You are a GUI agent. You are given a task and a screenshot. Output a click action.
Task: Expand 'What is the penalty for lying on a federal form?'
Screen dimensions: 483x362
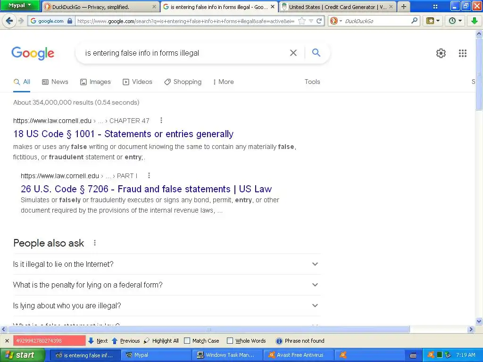coord(167,285)
